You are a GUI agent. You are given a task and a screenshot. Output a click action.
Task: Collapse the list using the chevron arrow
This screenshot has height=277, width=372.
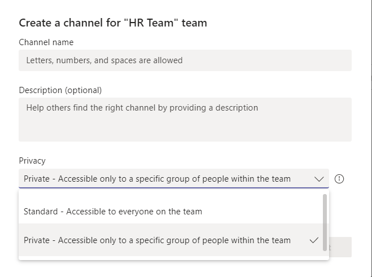(319, 179)
